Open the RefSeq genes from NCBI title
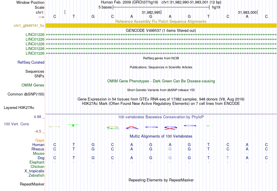The width and height of the screenshot is (277, 191). [161, 58]
